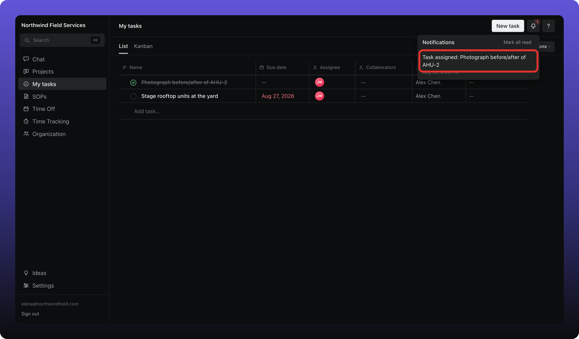Click the Due date calendar header icon
The width and height of the screenshot is (579, 339).
[x=262, y=67]
